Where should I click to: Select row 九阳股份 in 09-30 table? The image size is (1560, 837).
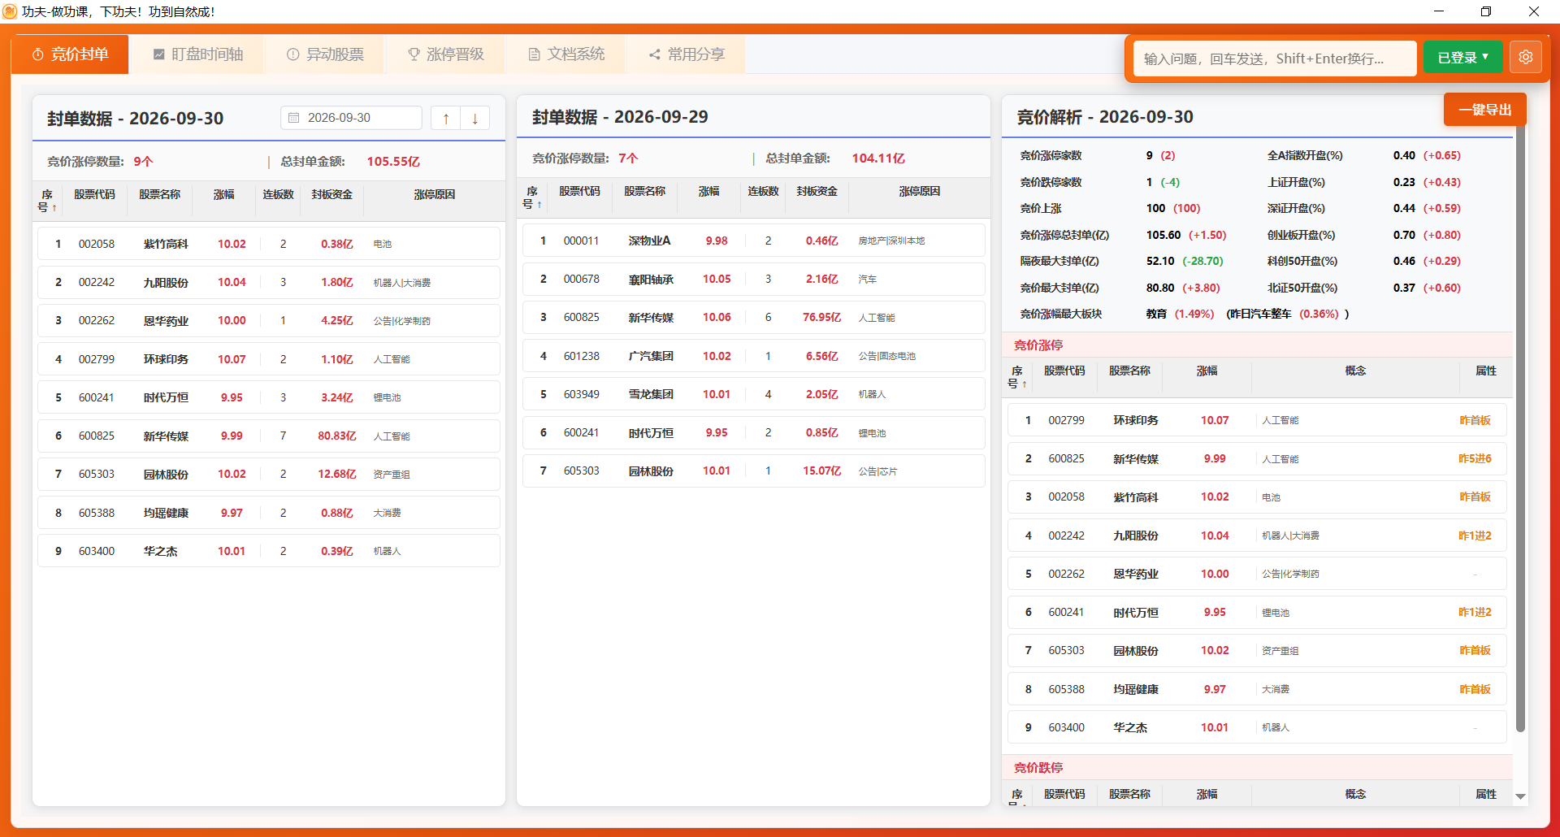pyautogui.click(x=268, y=282)
